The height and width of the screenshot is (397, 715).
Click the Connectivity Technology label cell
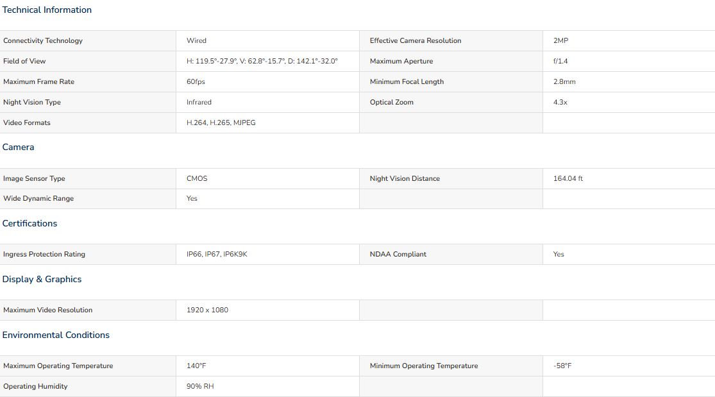[88, 40]
